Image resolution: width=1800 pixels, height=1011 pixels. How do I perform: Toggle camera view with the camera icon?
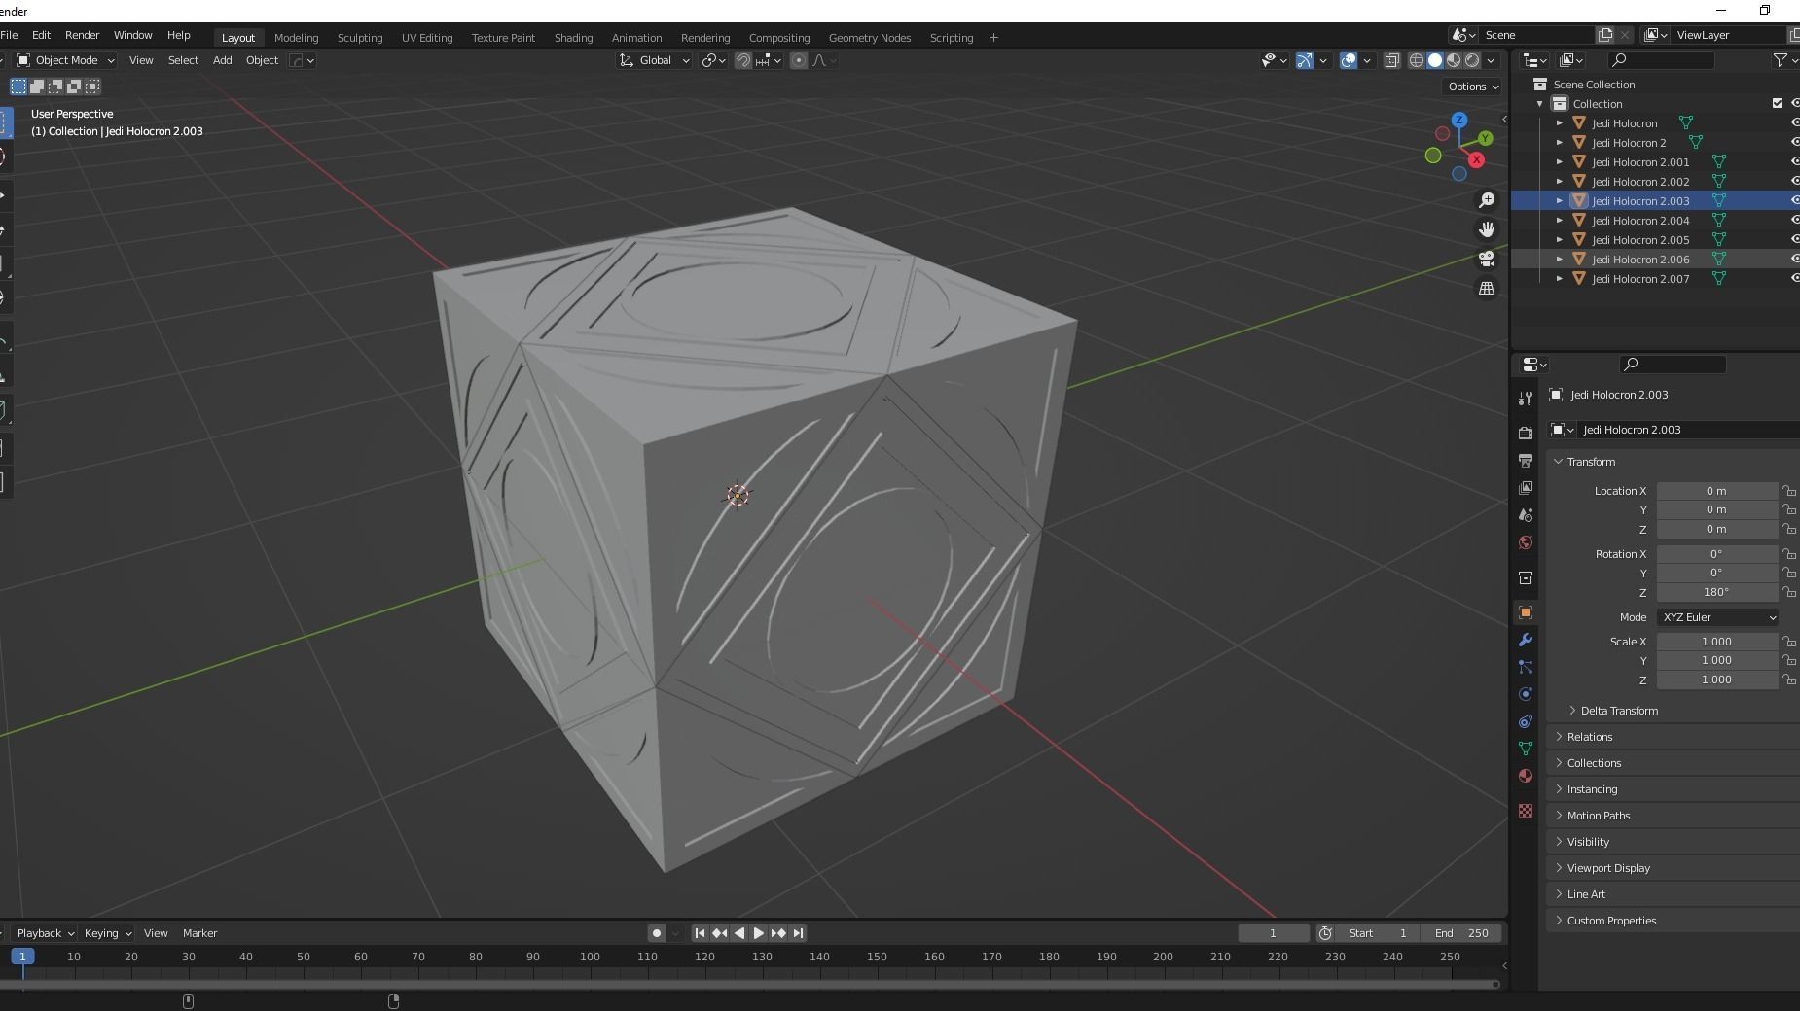tap(1487, 259)
